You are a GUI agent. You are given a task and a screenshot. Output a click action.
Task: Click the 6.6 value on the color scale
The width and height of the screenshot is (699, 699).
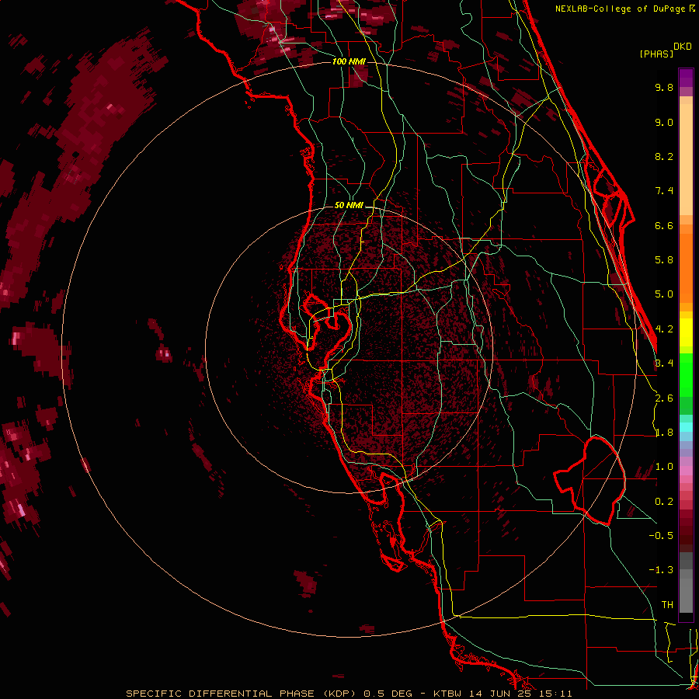tap(664, 225)
